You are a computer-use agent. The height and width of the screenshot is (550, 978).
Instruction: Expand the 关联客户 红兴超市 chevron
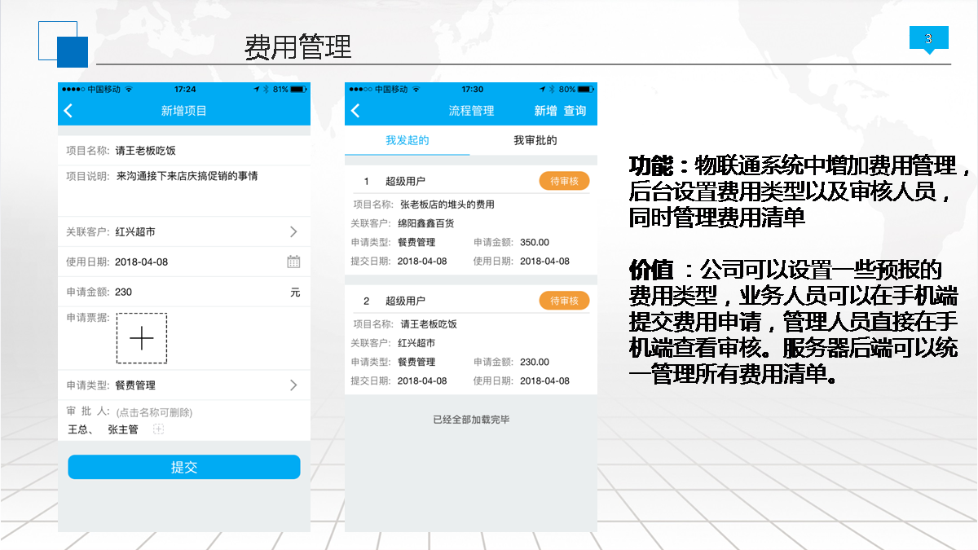click(293, 232)
